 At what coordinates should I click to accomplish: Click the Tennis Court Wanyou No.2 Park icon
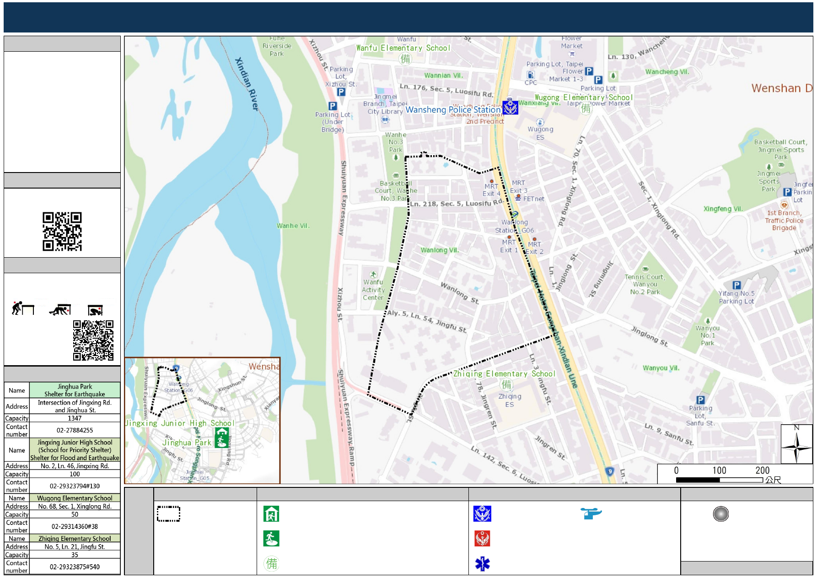(x=645, y=269)
